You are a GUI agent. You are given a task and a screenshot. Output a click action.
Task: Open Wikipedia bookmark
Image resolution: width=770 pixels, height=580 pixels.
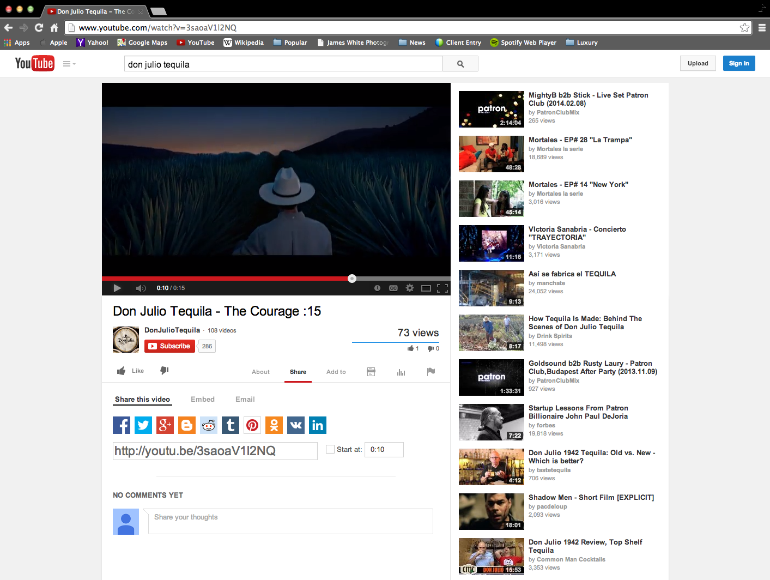(244, 43)
